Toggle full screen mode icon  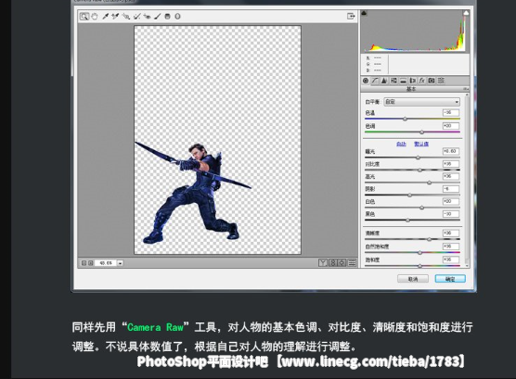coord(351,16)
